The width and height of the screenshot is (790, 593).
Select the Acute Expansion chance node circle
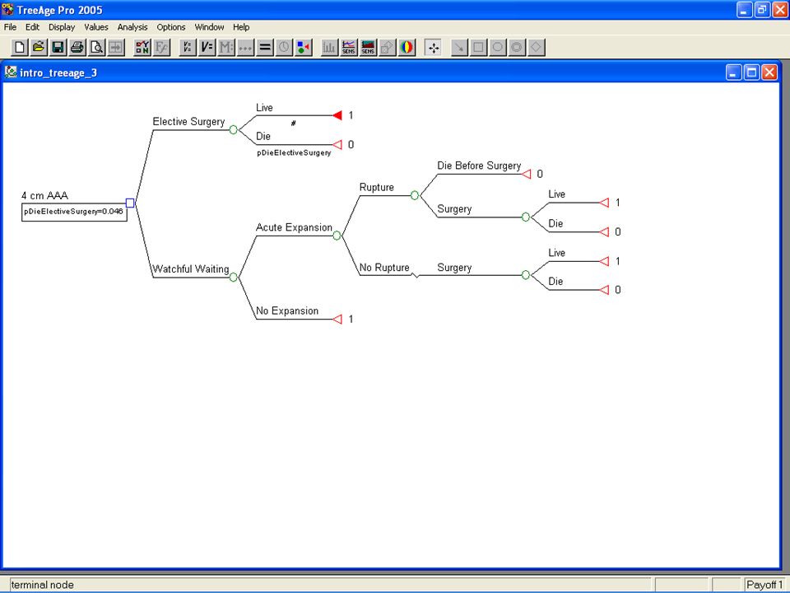coord(337,236)
